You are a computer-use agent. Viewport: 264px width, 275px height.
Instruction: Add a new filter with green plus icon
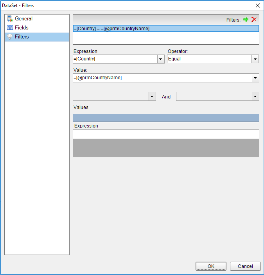click(246, 20)
